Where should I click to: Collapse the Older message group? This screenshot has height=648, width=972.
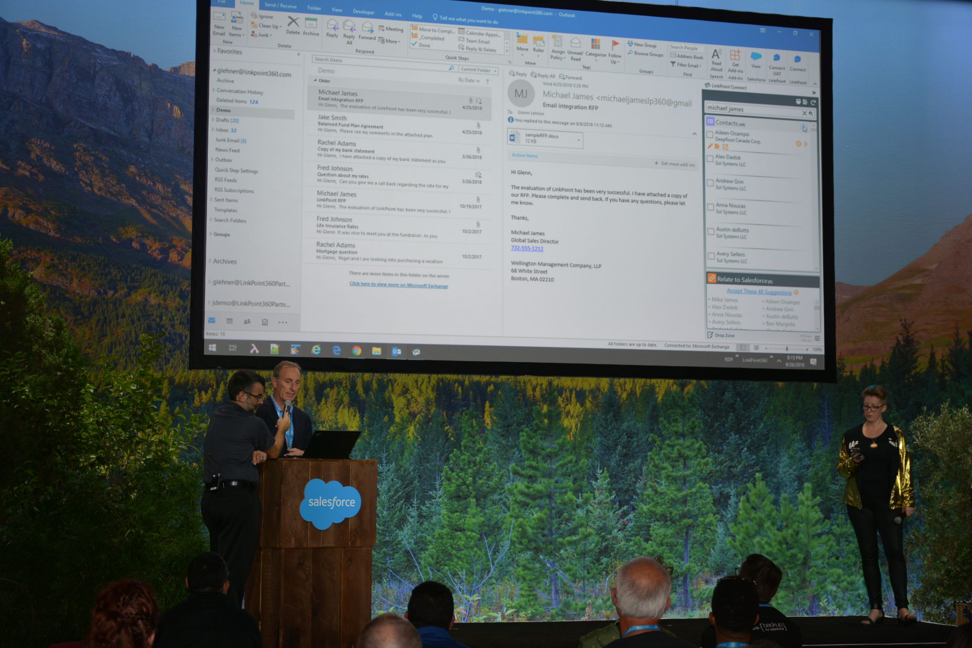315,80
